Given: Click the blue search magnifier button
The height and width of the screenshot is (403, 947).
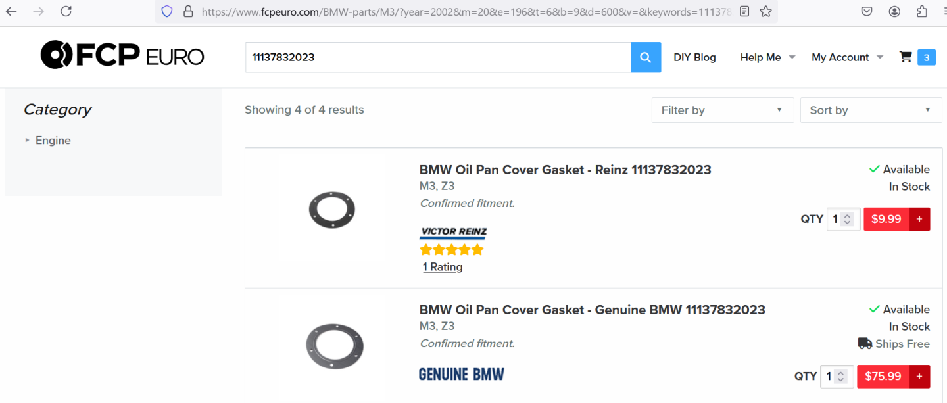Looking at the screenshot, I should pos(645,57).
